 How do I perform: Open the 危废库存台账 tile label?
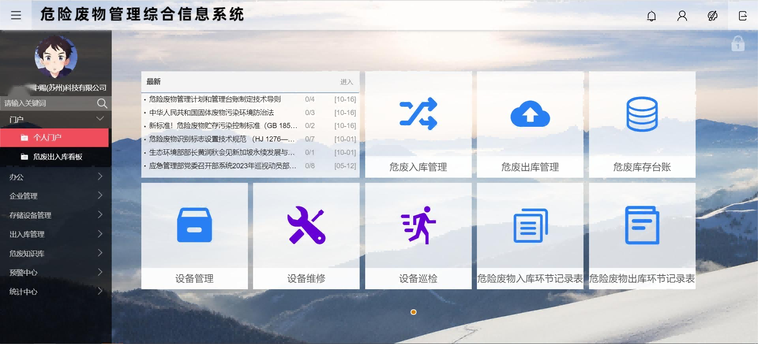(x=642, y=167)
